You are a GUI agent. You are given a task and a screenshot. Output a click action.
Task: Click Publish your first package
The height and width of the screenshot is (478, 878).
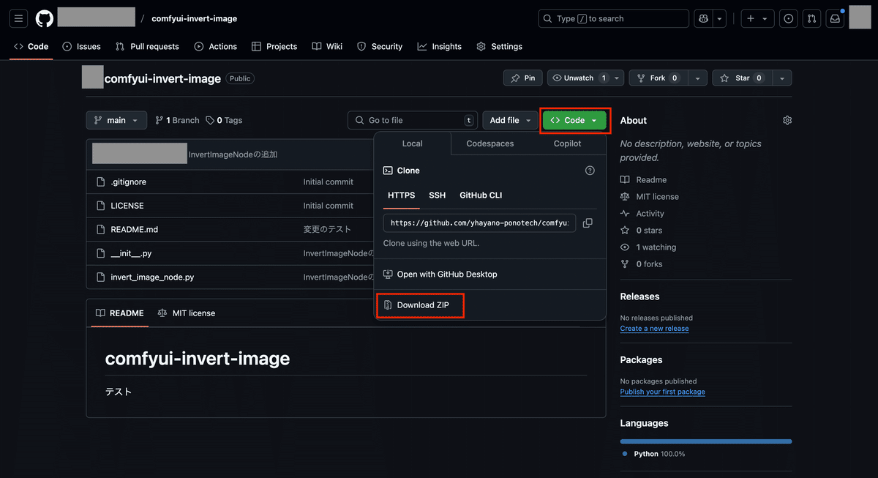(x=663, y=392)
